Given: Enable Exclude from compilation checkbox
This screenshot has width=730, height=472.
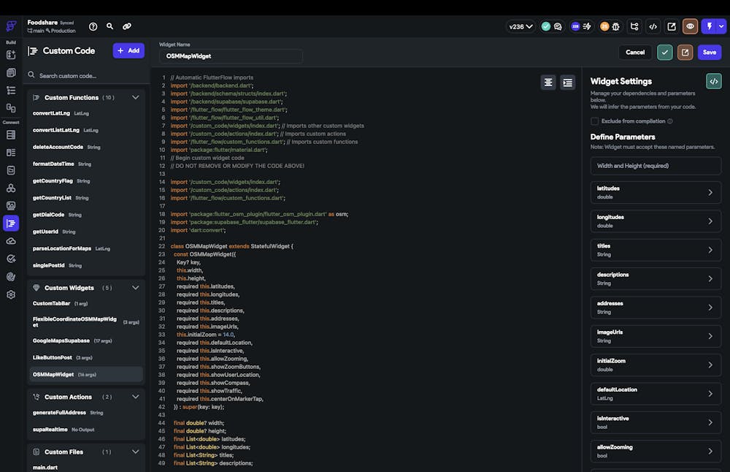Looking at the screenshot, I should (594, 121).
